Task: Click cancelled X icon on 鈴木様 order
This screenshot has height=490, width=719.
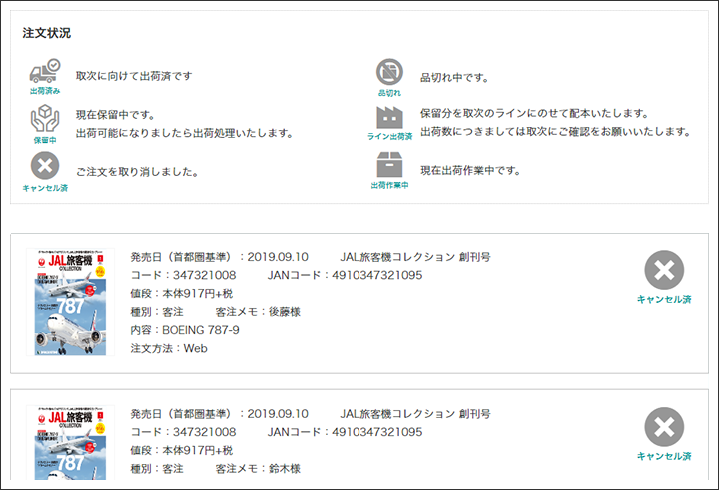Action: pos(664,427)
